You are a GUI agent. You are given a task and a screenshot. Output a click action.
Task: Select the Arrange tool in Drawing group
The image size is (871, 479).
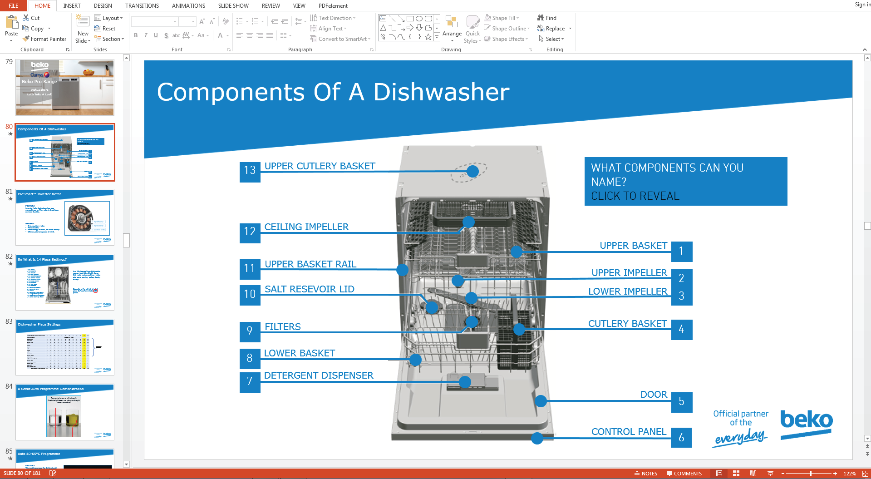(x=452, y=27)
